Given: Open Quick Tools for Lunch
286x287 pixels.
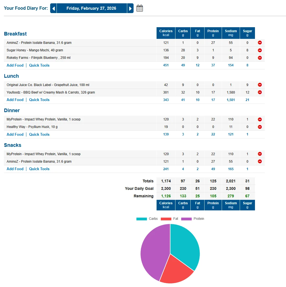Looking at the screenshot, I should [x=39, y=100].
